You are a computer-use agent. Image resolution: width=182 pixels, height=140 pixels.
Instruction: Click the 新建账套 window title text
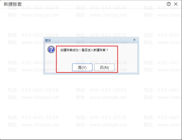(x=13, y=4)
